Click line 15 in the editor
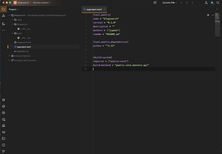The width and height of the screenshot is (222, 154). 148,69
